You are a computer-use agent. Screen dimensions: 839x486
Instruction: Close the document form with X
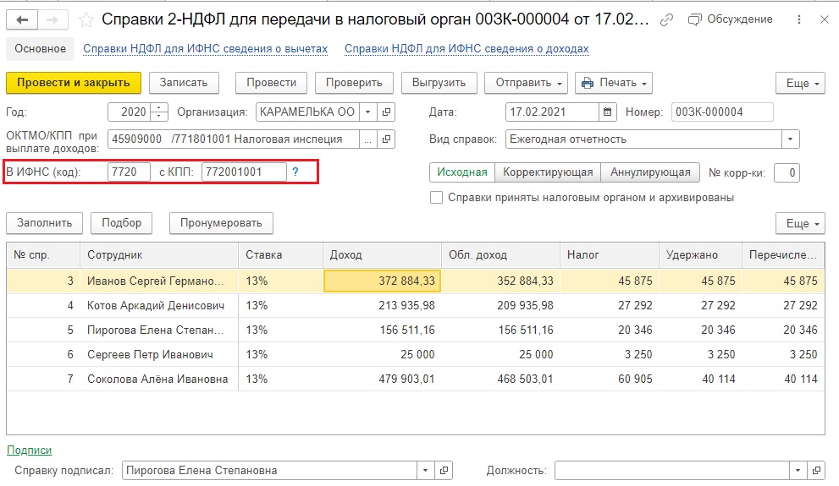[x=825, y=19]
